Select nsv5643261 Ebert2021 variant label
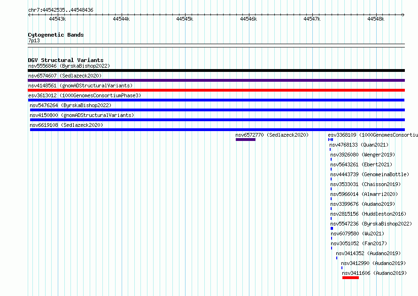 click(361, 164)
